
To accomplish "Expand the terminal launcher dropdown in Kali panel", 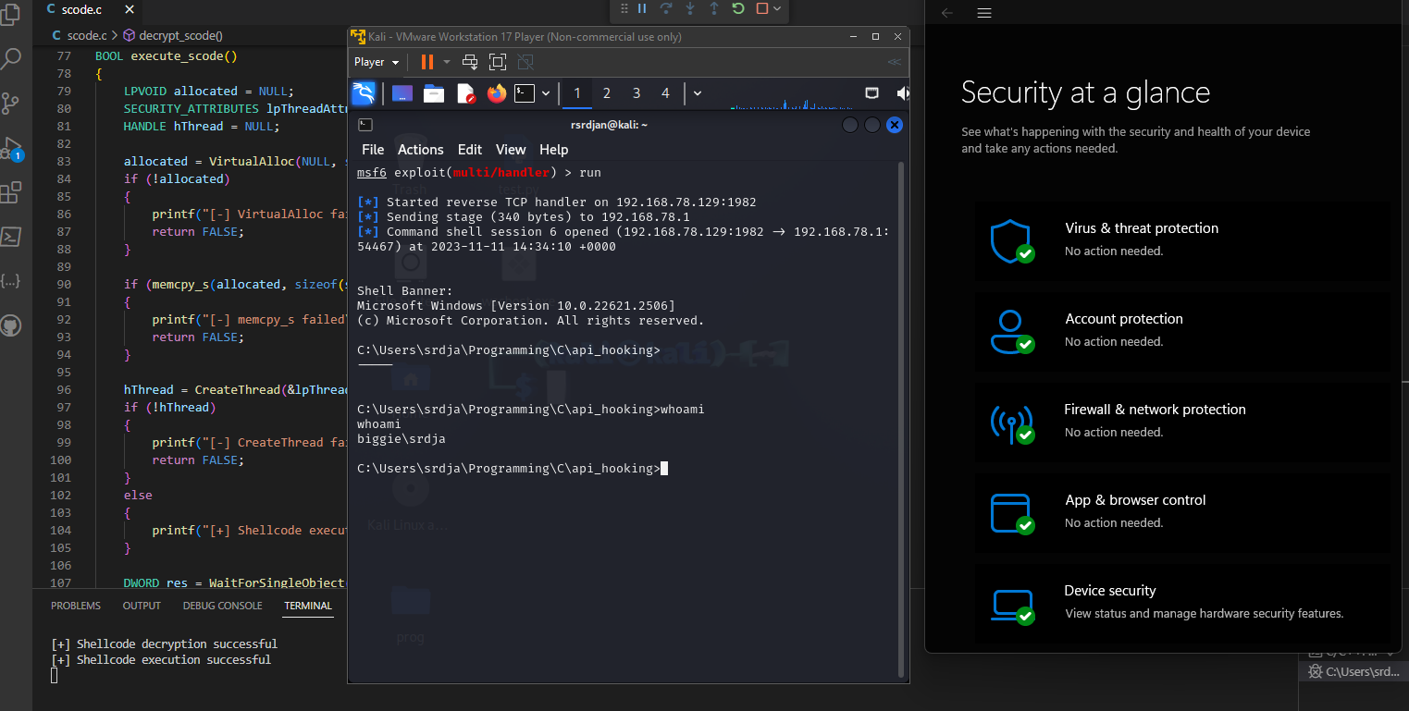I will [x=546, y=92].
